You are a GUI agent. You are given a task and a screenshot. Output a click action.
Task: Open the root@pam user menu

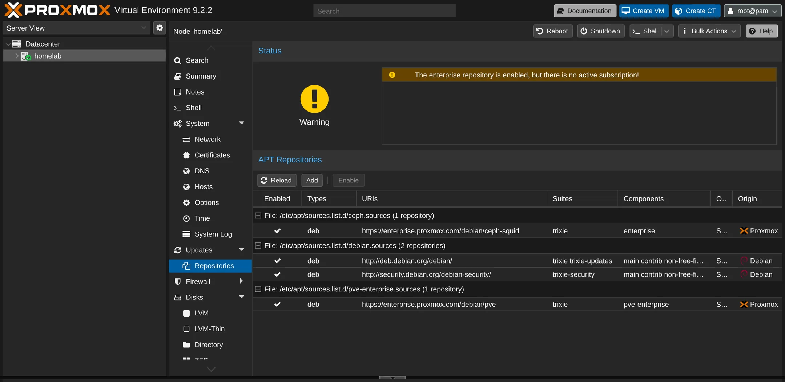click(752, 11)
